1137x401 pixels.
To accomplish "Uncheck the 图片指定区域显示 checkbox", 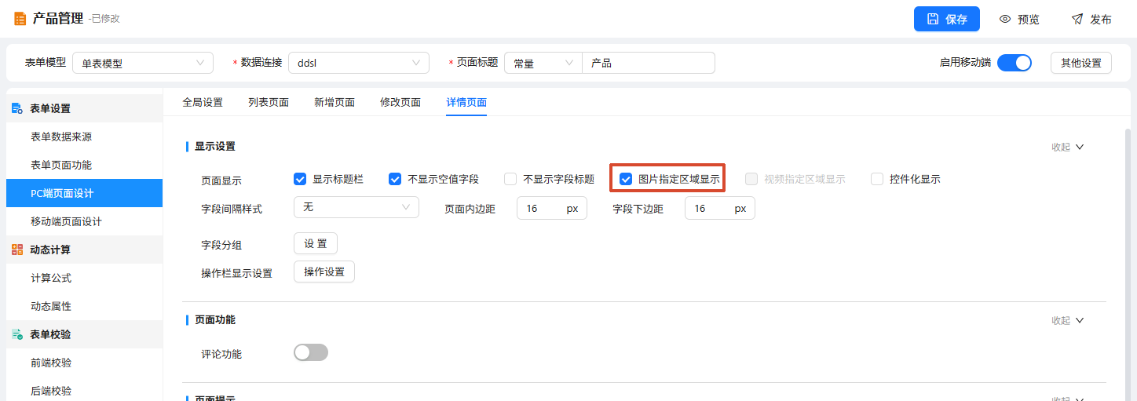I will 626,179.
